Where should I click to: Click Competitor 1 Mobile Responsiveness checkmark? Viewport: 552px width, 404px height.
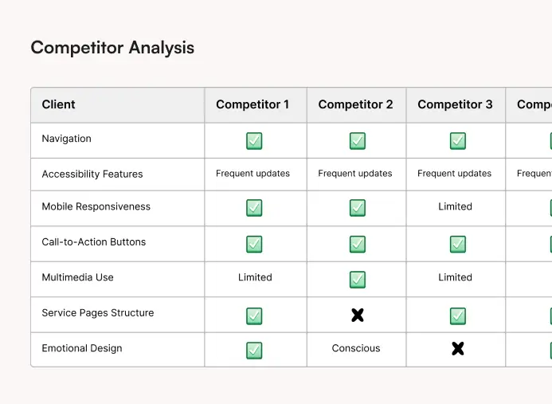coord(254,208)
